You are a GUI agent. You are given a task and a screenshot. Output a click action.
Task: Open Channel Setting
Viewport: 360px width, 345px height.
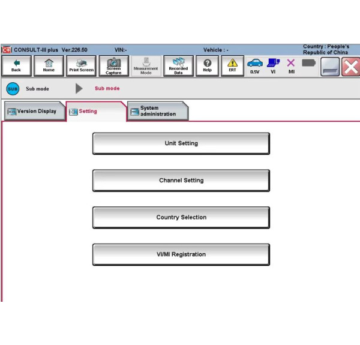coord(181,181)
